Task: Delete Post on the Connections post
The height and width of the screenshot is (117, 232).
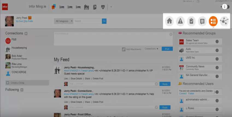Action: tap(98, 102)
